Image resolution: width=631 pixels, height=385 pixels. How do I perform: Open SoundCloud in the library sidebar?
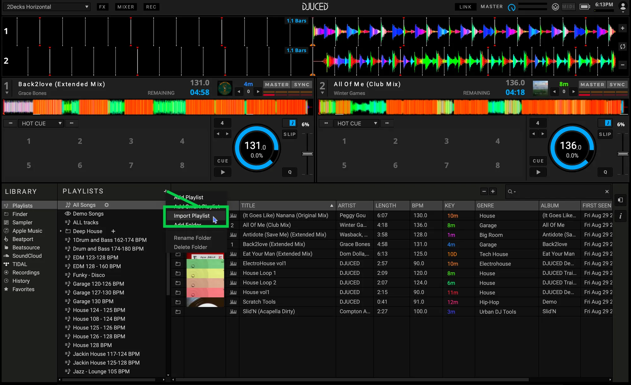(x=27, y=256)
